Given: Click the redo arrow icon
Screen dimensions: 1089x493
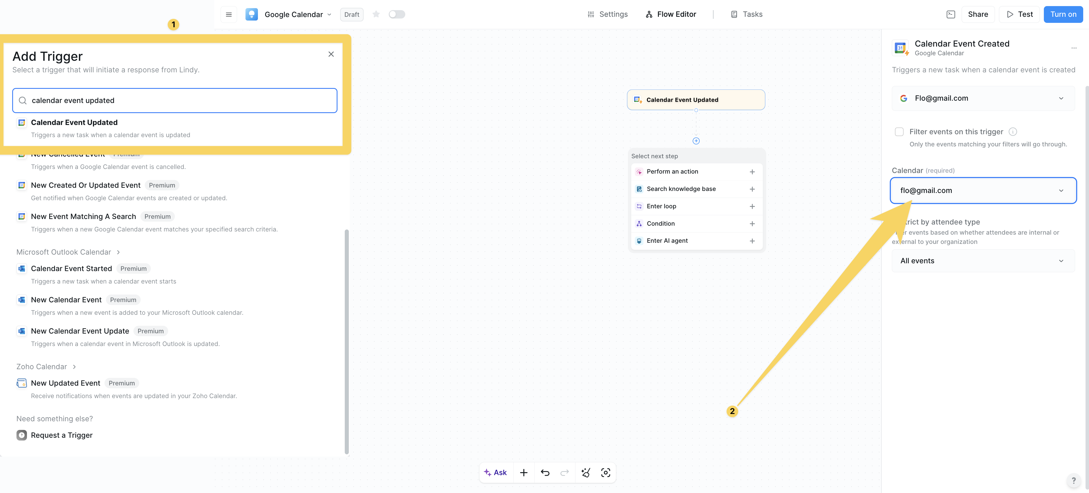Looking at the screenshot, I should point(564,472).
